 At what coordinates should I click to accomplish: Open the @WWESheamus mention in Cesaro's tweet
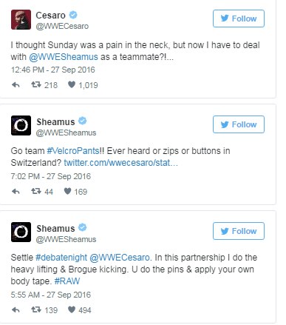64,57
